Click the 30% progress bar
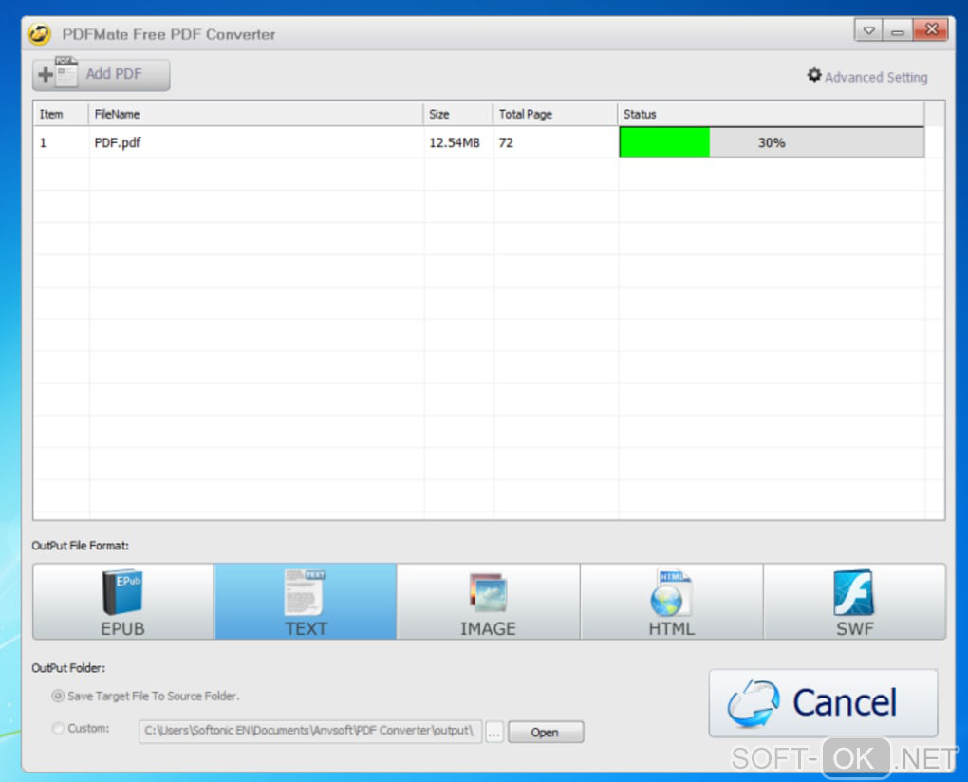 (772, 142)
